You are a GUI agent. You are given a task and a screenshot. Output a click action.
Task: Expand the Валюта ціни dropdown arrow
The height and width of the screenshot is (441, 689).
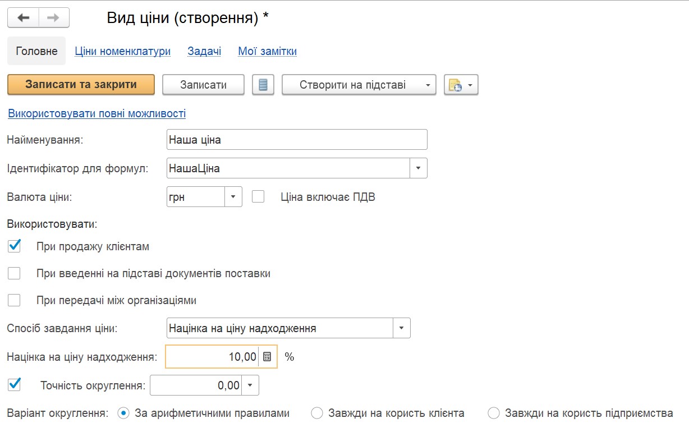point(233,197)
